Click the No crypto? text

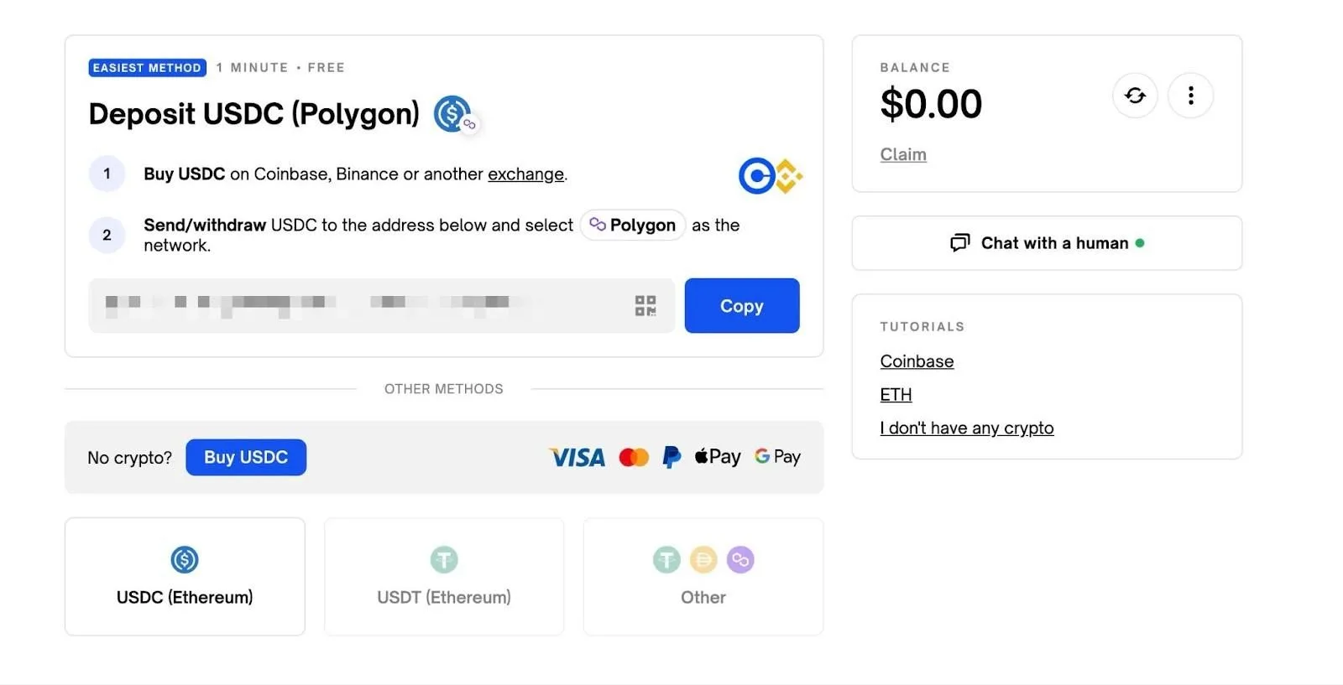(x=130, y=458)
